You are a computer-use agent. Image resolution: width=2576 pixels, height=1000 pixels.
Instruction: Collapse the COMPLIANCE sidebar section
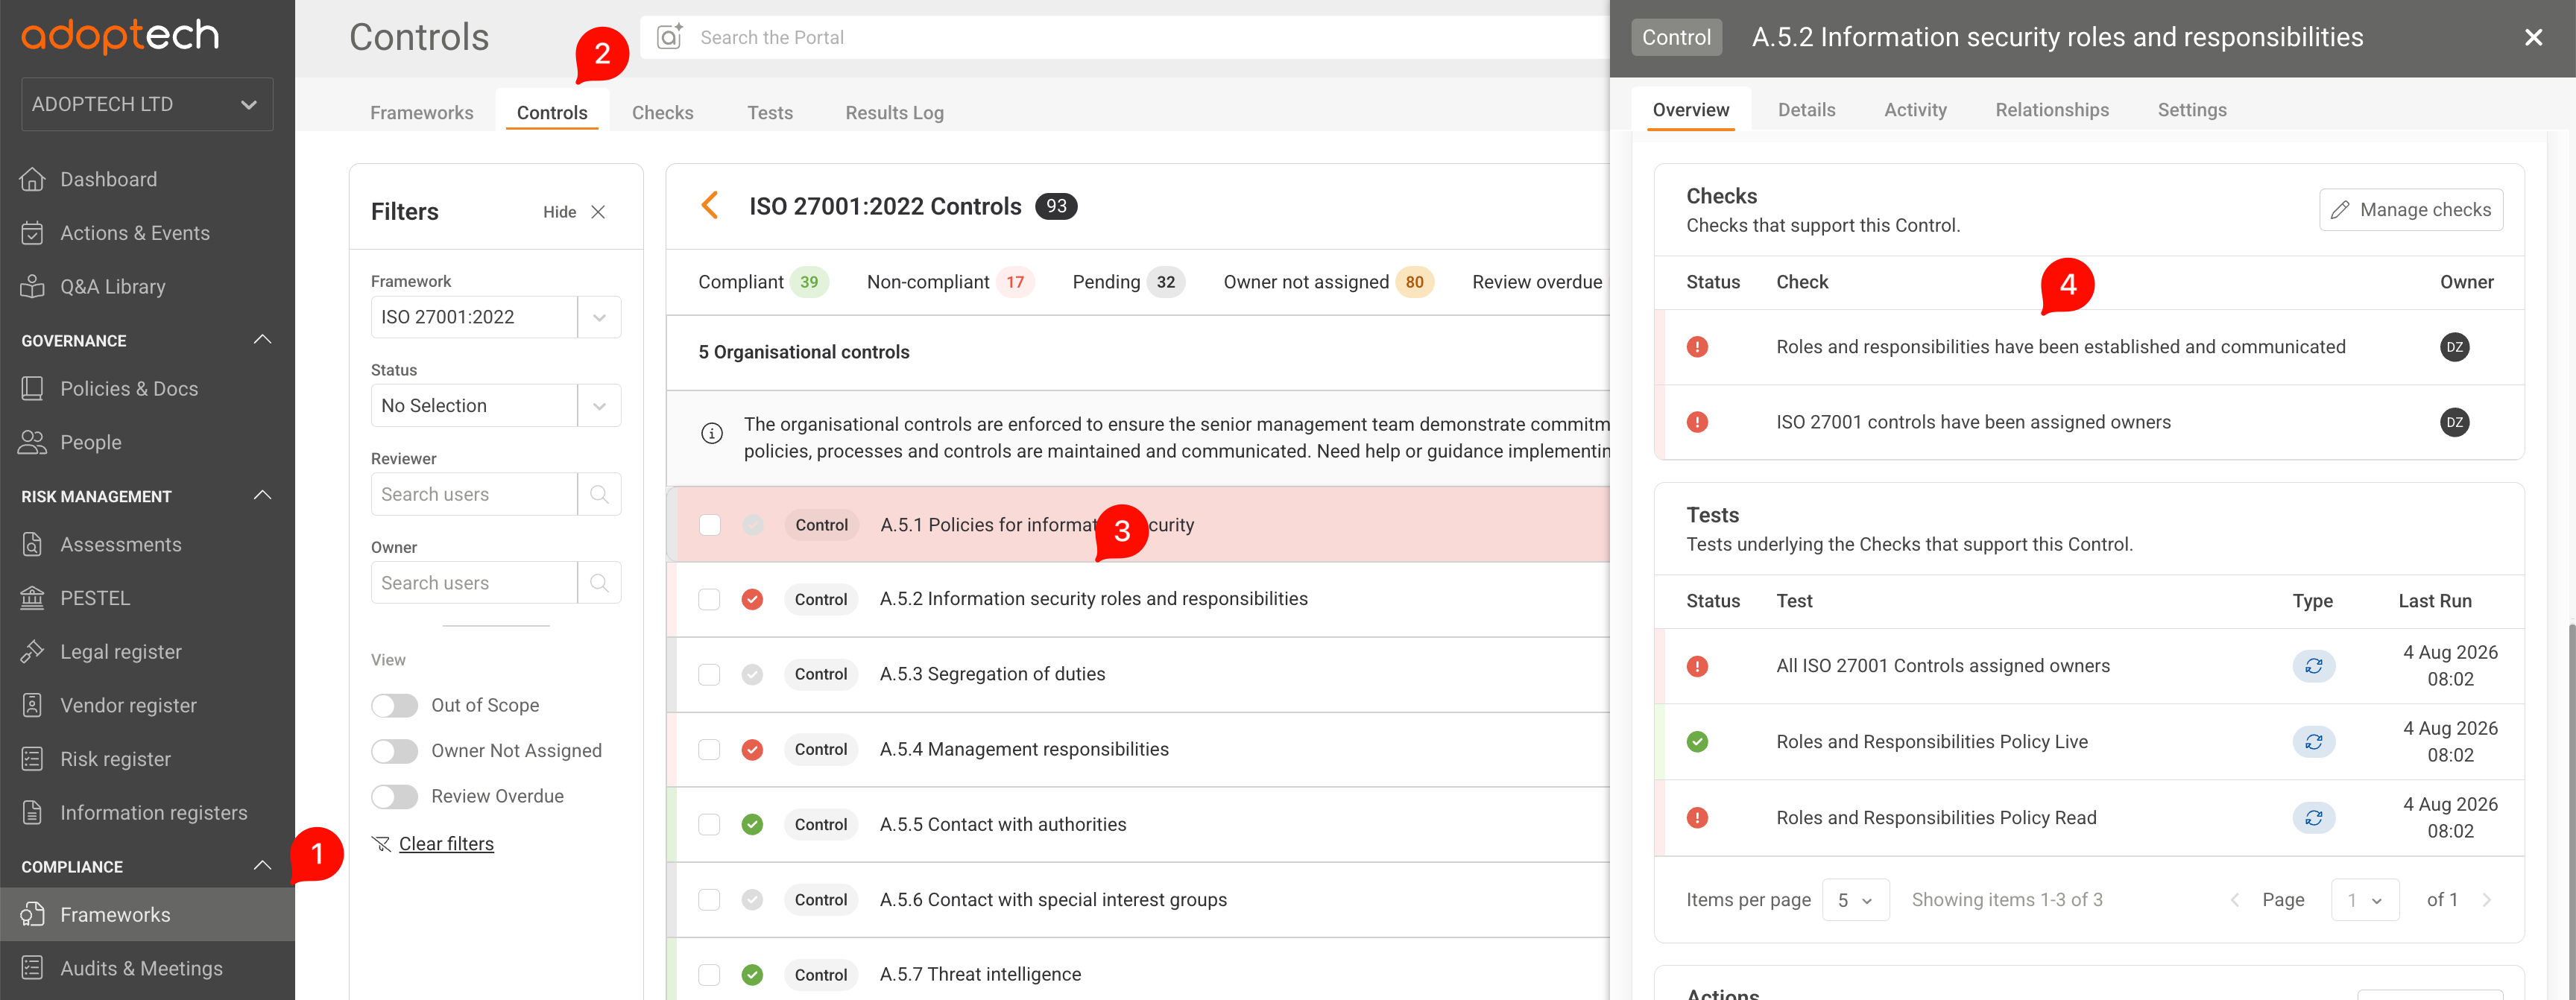click(262, 866)
